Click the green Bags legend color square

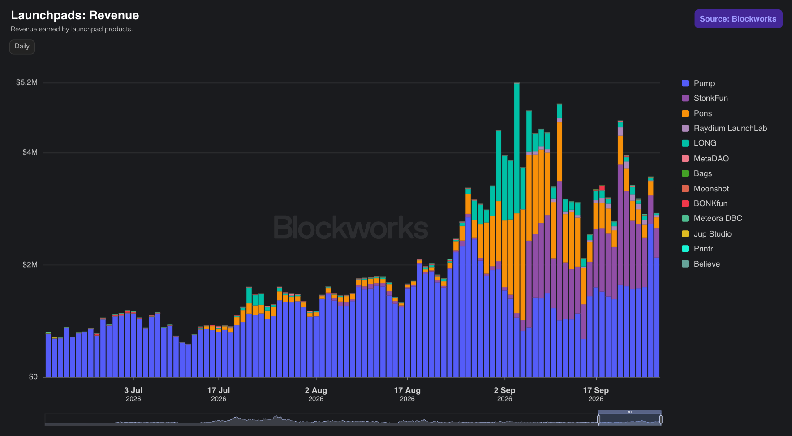(685, 173)
